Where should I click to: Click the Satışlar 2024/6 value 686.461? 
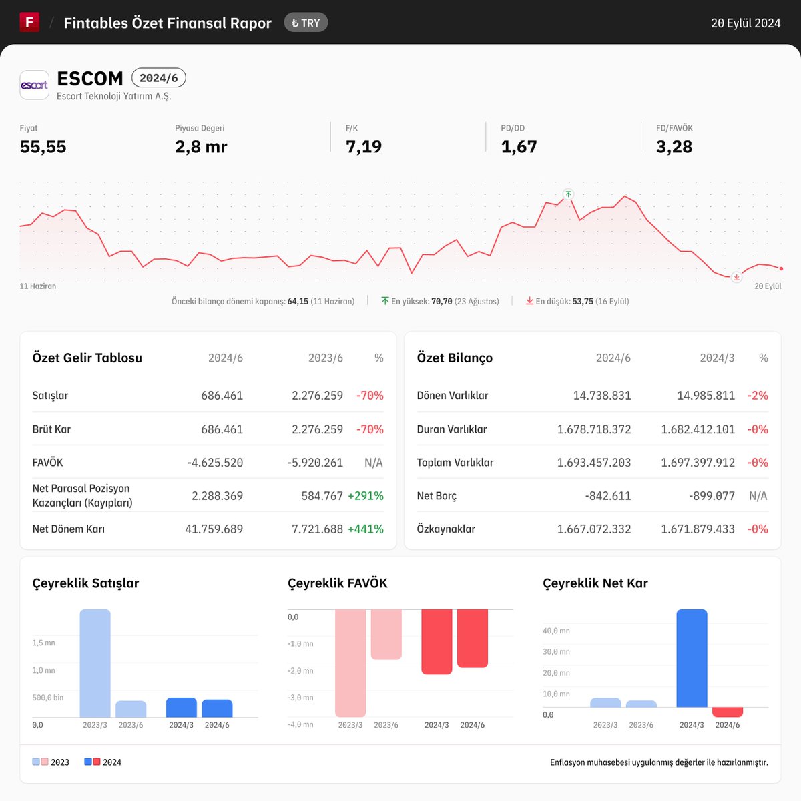[x=222, y=396]
